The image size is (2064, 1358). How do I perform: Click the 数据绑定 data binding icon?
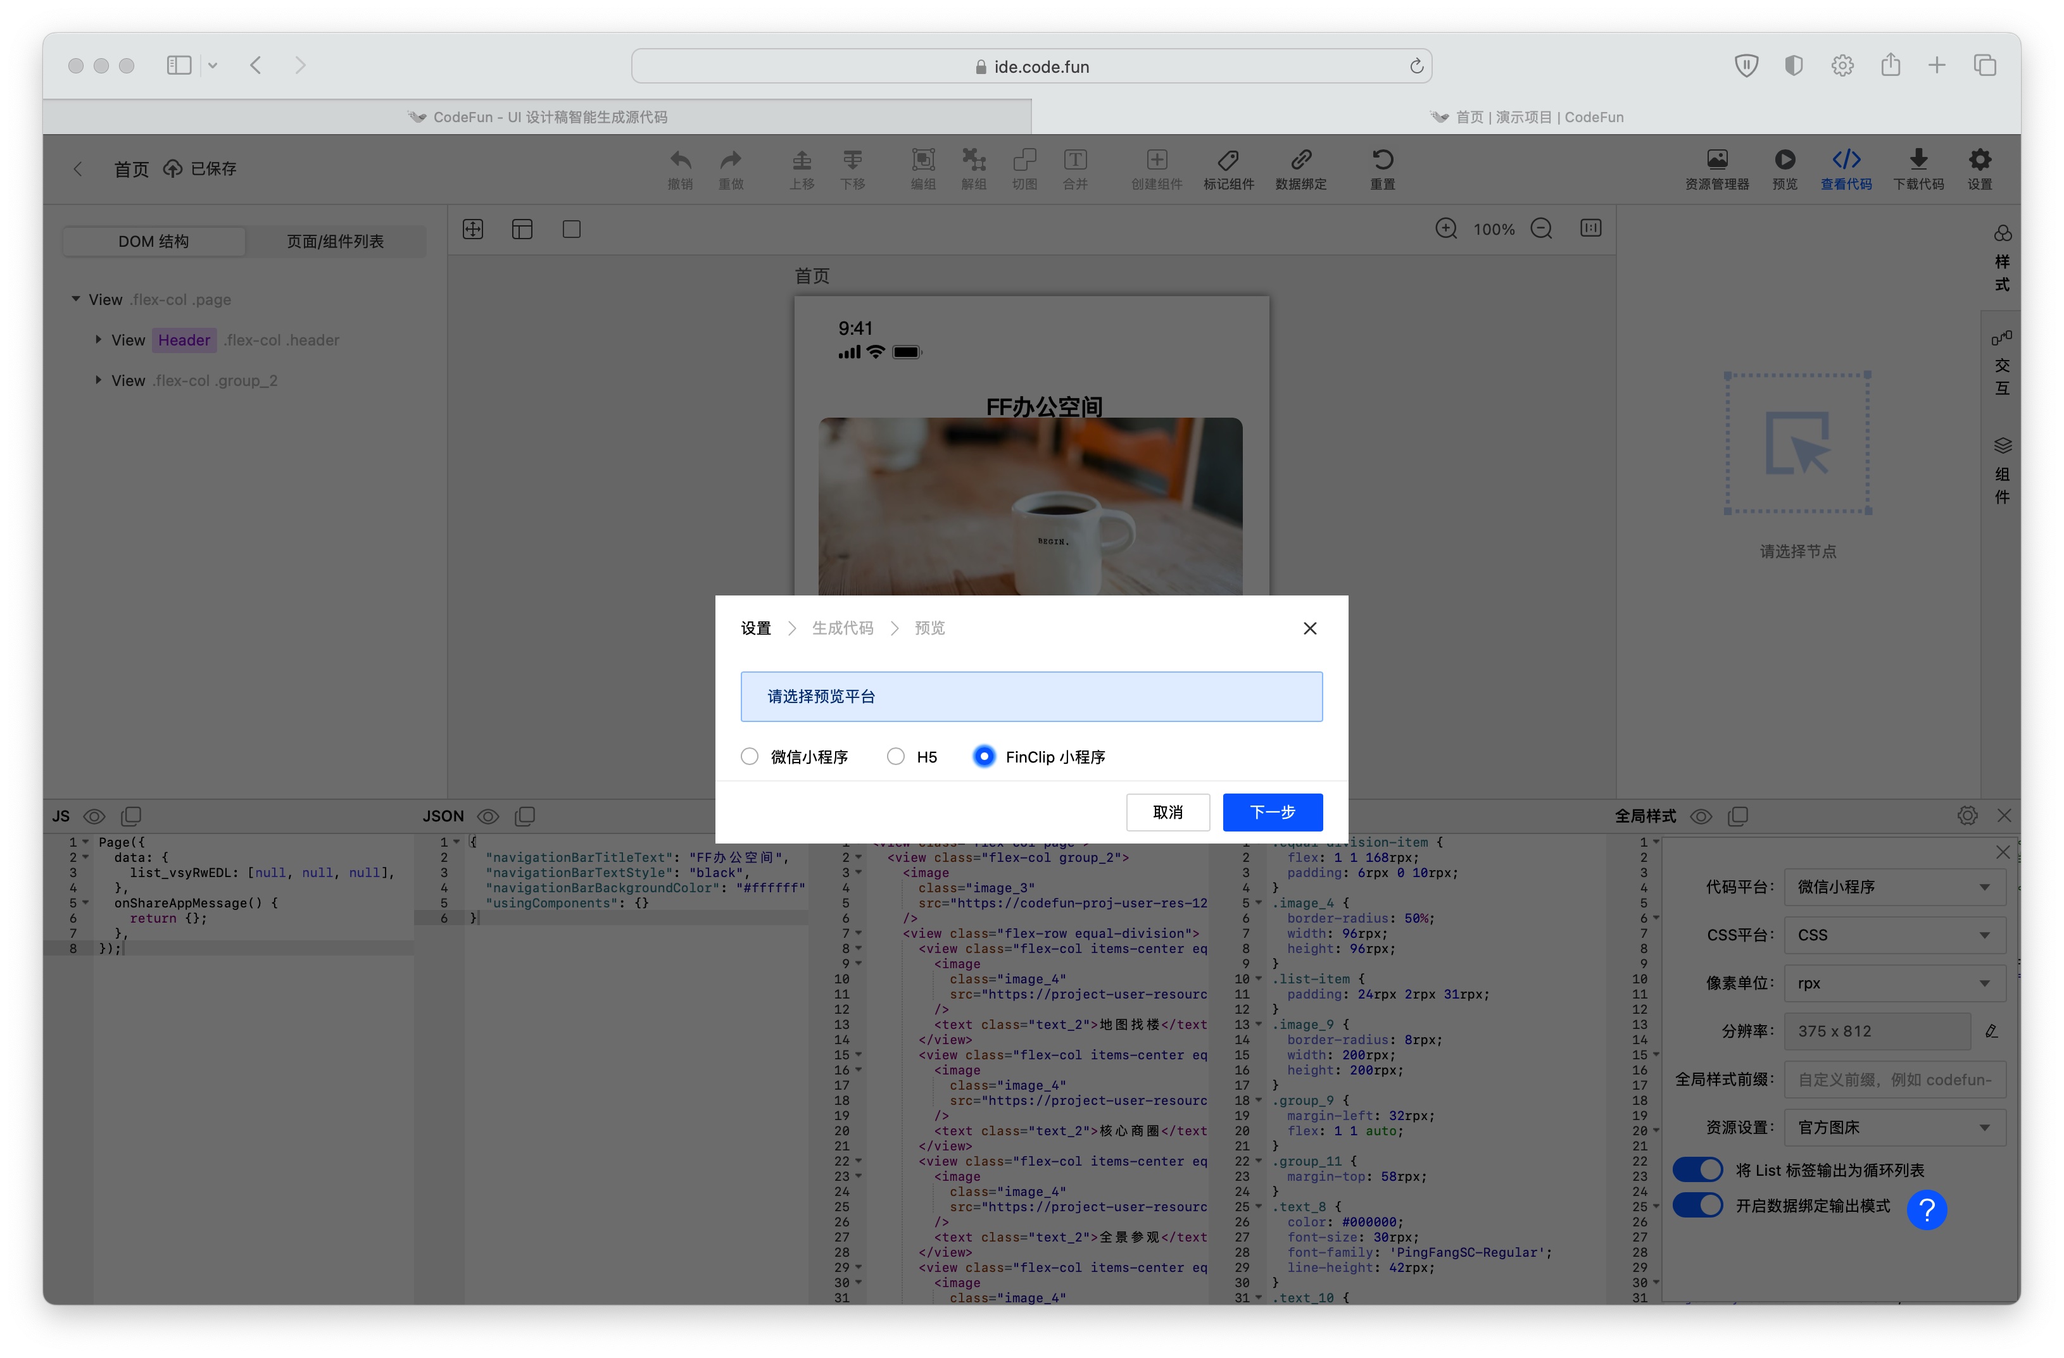click(x=1300, y=160)
